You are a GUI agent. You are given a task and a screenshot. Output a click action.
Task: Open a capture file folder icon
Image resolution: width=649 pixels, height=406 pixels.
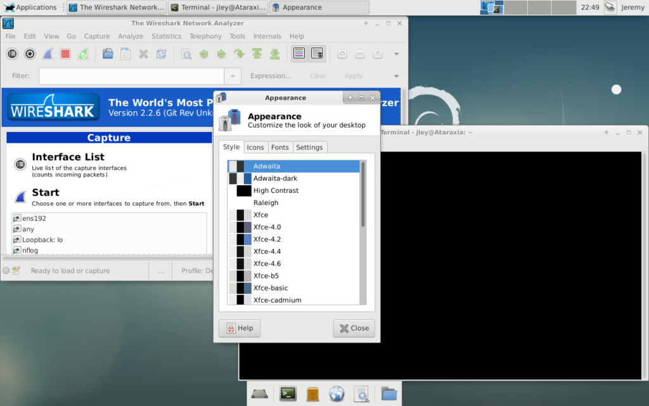(x=108, y=54)
